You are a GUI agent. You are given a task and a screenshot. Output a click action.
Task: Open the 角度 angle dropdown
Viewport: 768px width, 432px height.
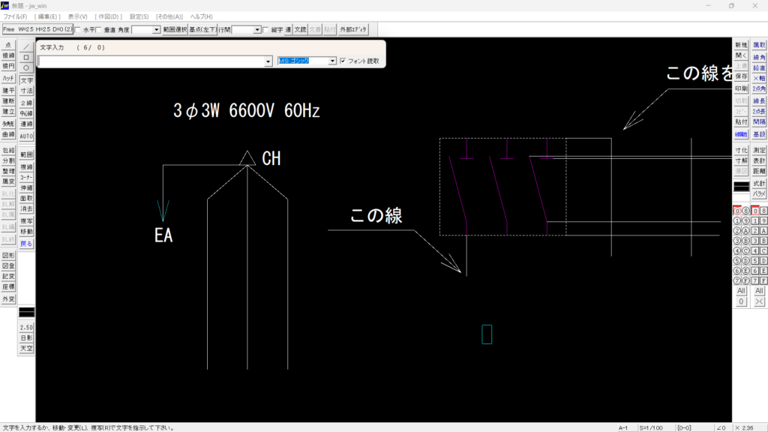coord(157,30)
